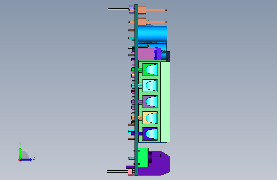Image resolution: width=277 pixels, height=180 pixels.
Task: Pick the green terminal opening at the top of the block
Action: pos(150,70)
